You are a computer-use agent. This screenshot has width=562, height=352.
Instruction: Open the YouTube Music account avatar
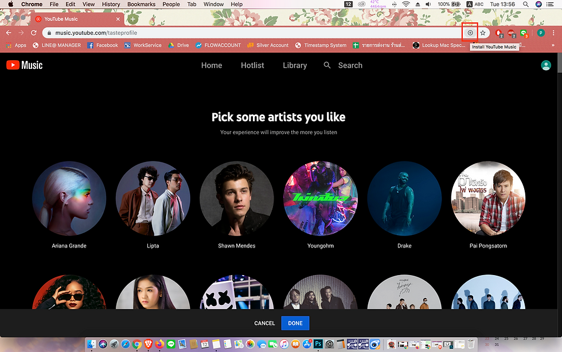[x=545, y=65]
